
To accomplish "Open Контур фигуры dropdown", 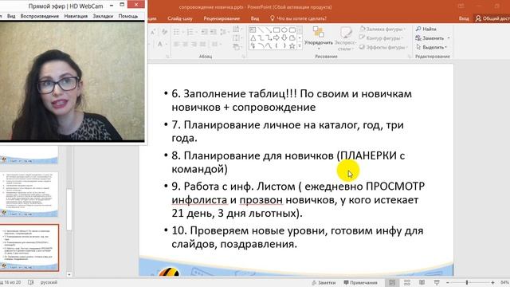I will tap(382, 38).
